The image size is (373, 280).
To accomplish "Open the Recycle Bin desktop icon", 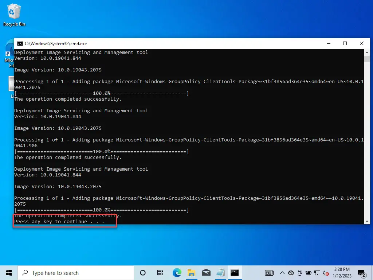I will click(14, 15).
